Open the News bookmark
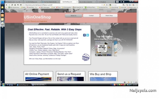 click(59, 7)
